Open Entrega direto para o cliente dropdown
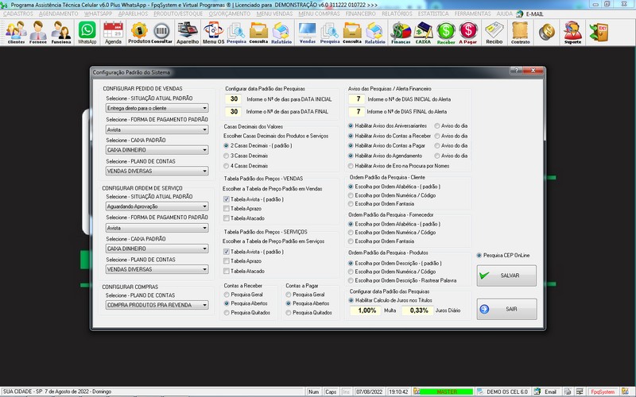Image resolution: width=636 pixels, height=397 pixels. (157, 108)
